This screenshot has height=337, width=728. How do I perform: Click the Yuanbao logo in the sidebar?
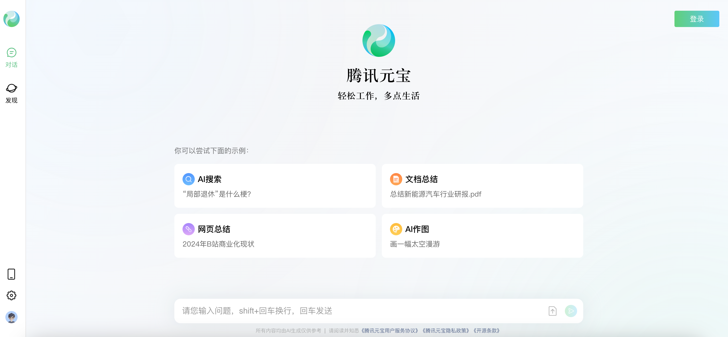(x=11, y=19)
